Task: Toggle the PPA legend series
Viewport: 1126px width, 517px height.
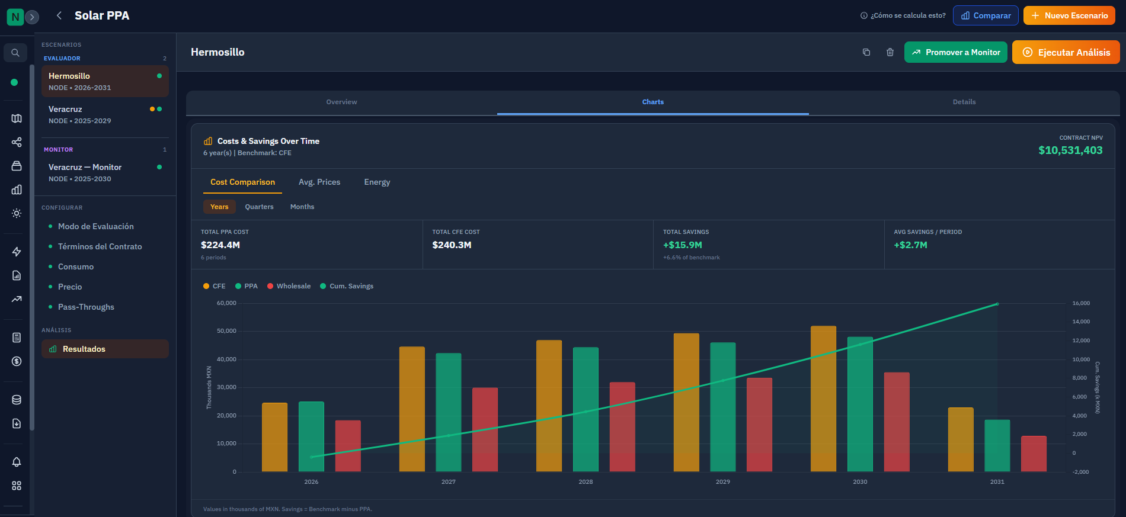Action: pyautogui.click(x=247, y=286)
